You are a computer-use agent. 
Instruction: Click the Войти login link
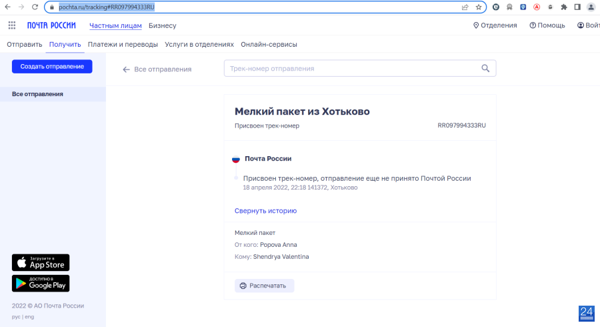pos(589,25)
